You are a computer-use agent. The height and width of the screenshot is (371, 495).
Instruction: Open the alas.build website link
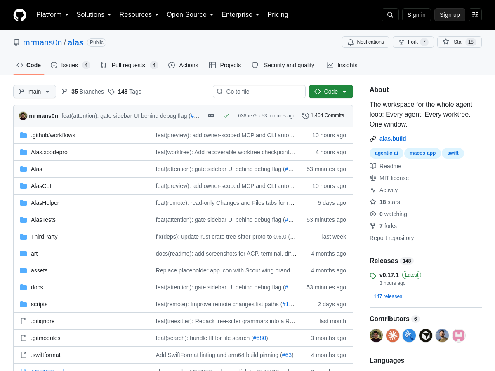(x=393, y=139)
